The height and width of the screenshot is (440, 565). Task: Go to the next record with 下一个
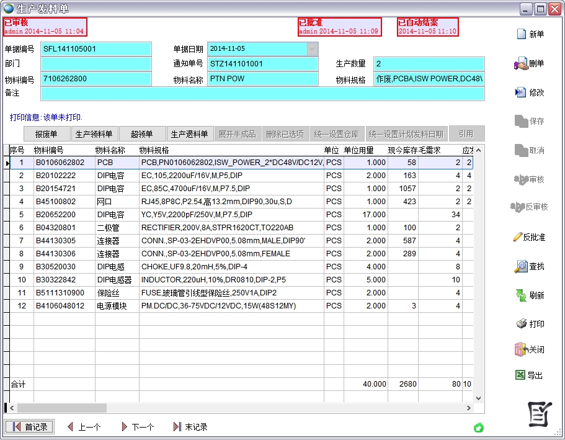pos(137,427)
